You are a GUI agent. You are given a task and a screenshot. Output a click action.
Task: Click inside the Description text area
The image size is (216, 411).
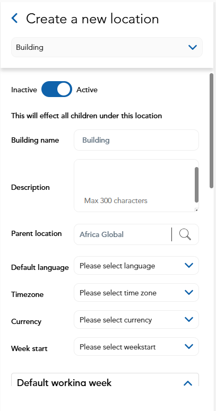click(x=134, y=186)
